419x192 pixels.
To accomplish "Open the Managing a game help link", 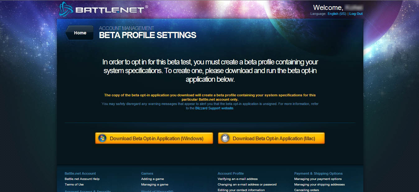I will coord(155,185).
